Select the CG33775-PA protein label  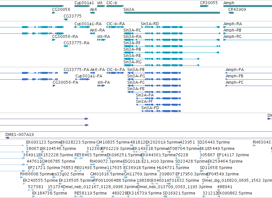tap(76, 70)
